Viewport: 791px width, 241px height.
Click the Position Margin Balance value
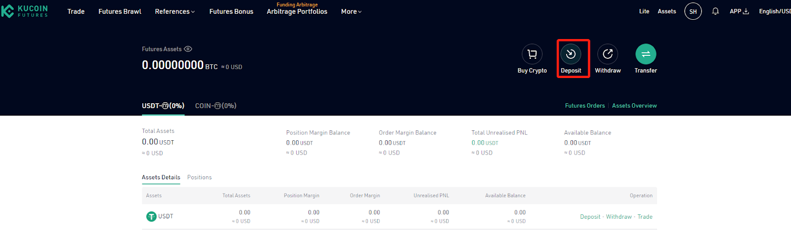(299, 143)
